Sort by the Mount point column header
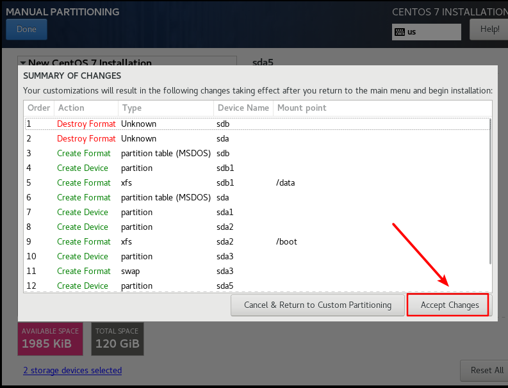508x388 pixels. tap(382, 108)
